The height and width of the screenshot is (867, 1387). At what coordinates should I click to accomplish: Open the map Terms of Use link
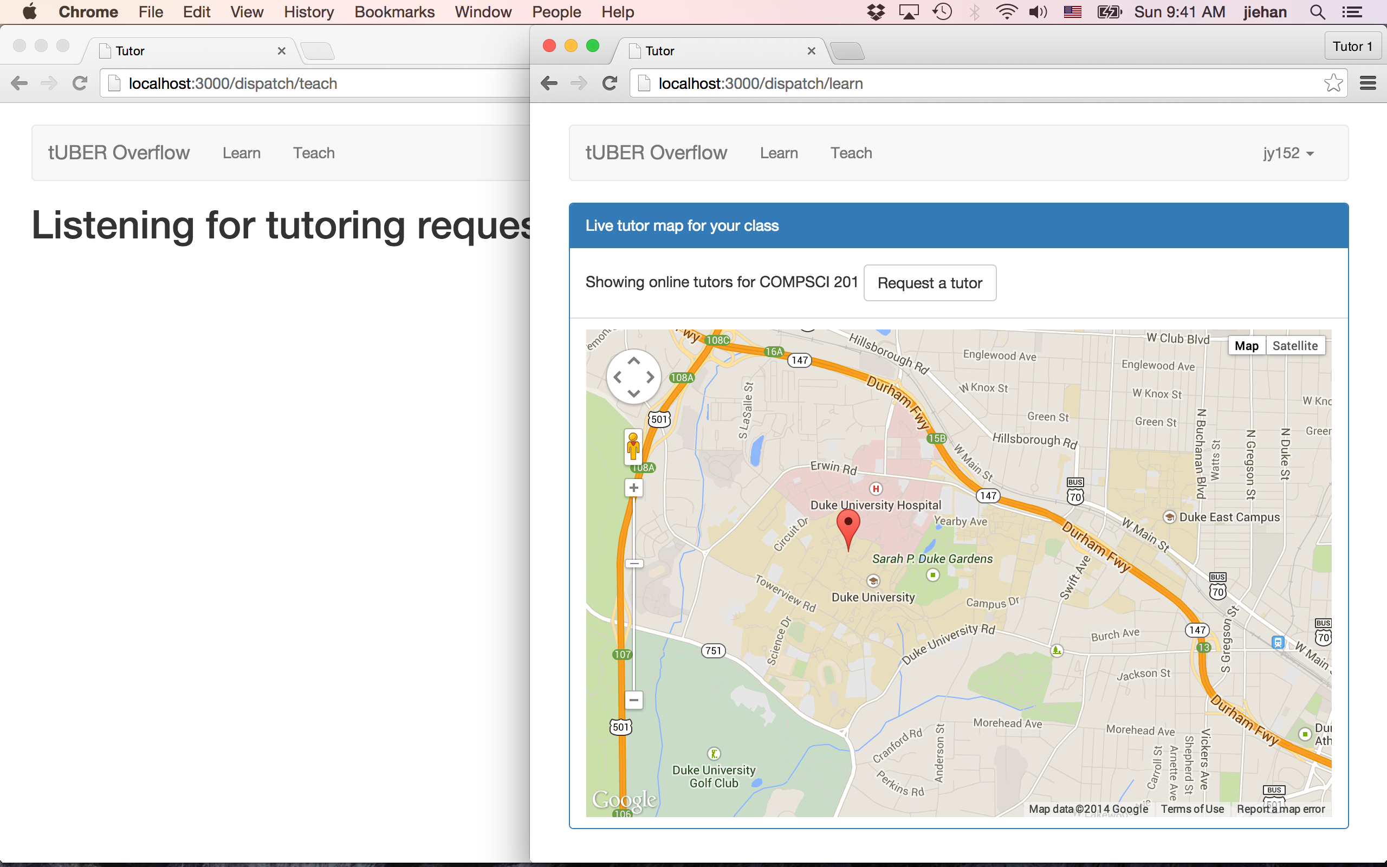(x=1192, y=809)
